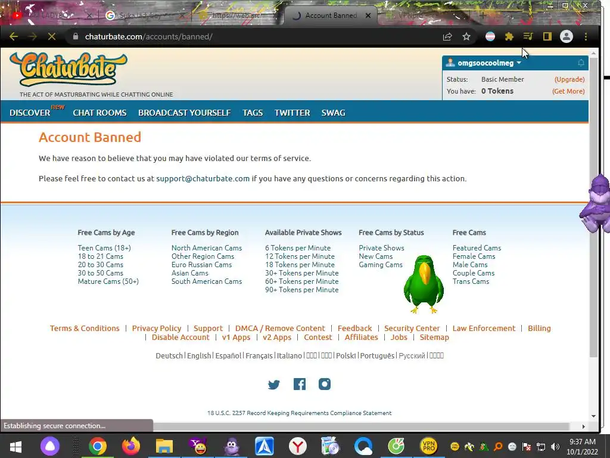This screenshot has width=610, height=458.
Task: Open the extensions puzzle icon
Action: [509, 36]
